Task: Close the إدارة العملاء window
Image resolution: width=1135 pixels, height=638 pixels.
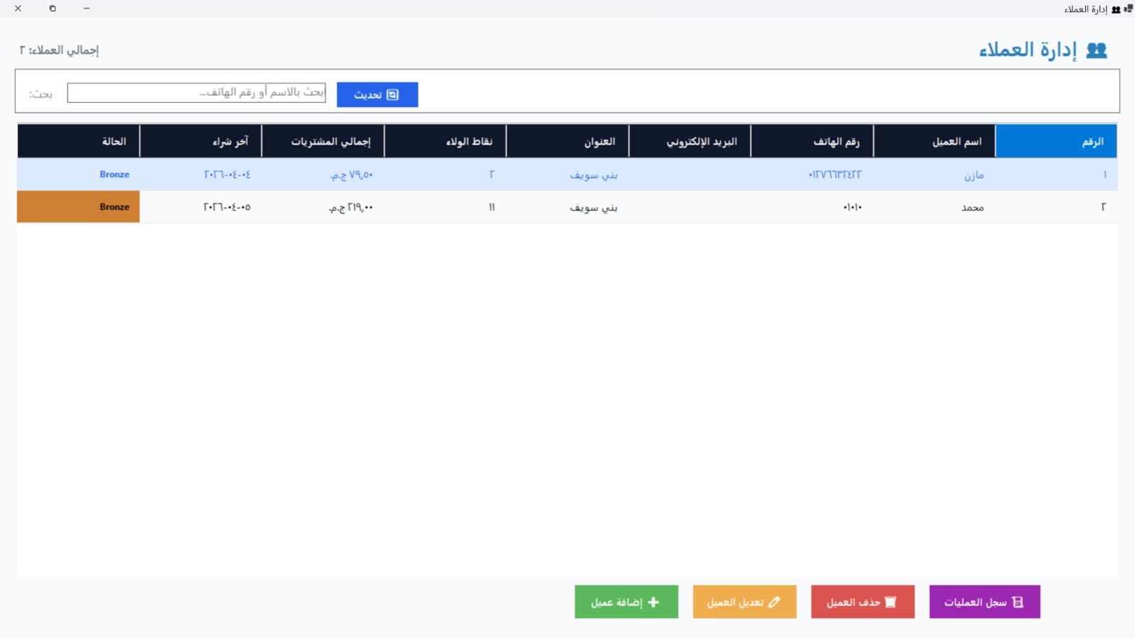Action: pos(18,9)
